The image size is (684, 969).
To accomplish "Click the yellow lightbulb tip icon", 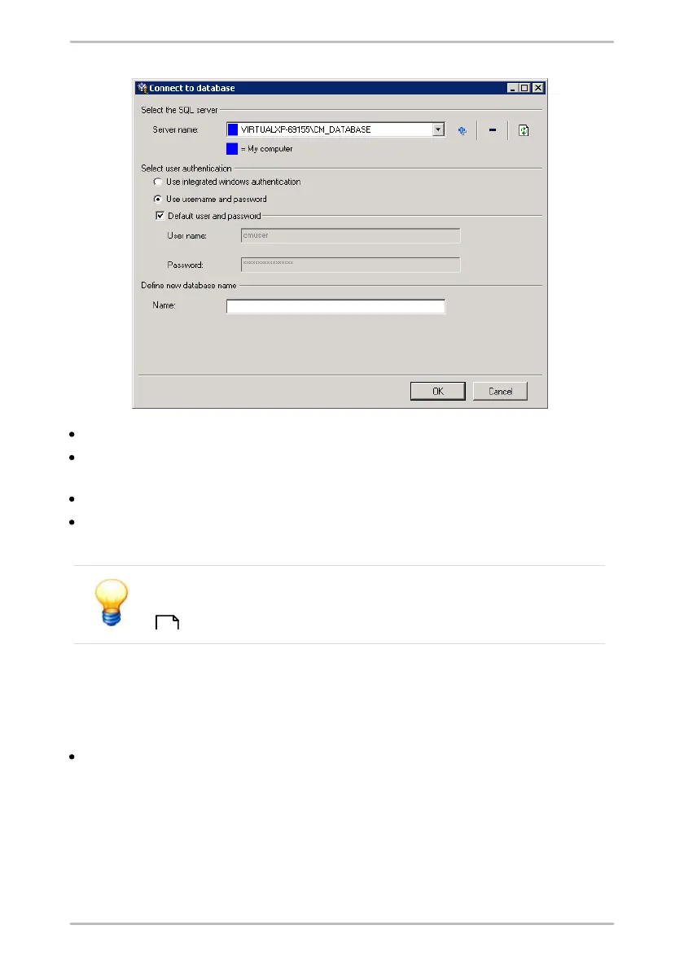I will 112,603.
